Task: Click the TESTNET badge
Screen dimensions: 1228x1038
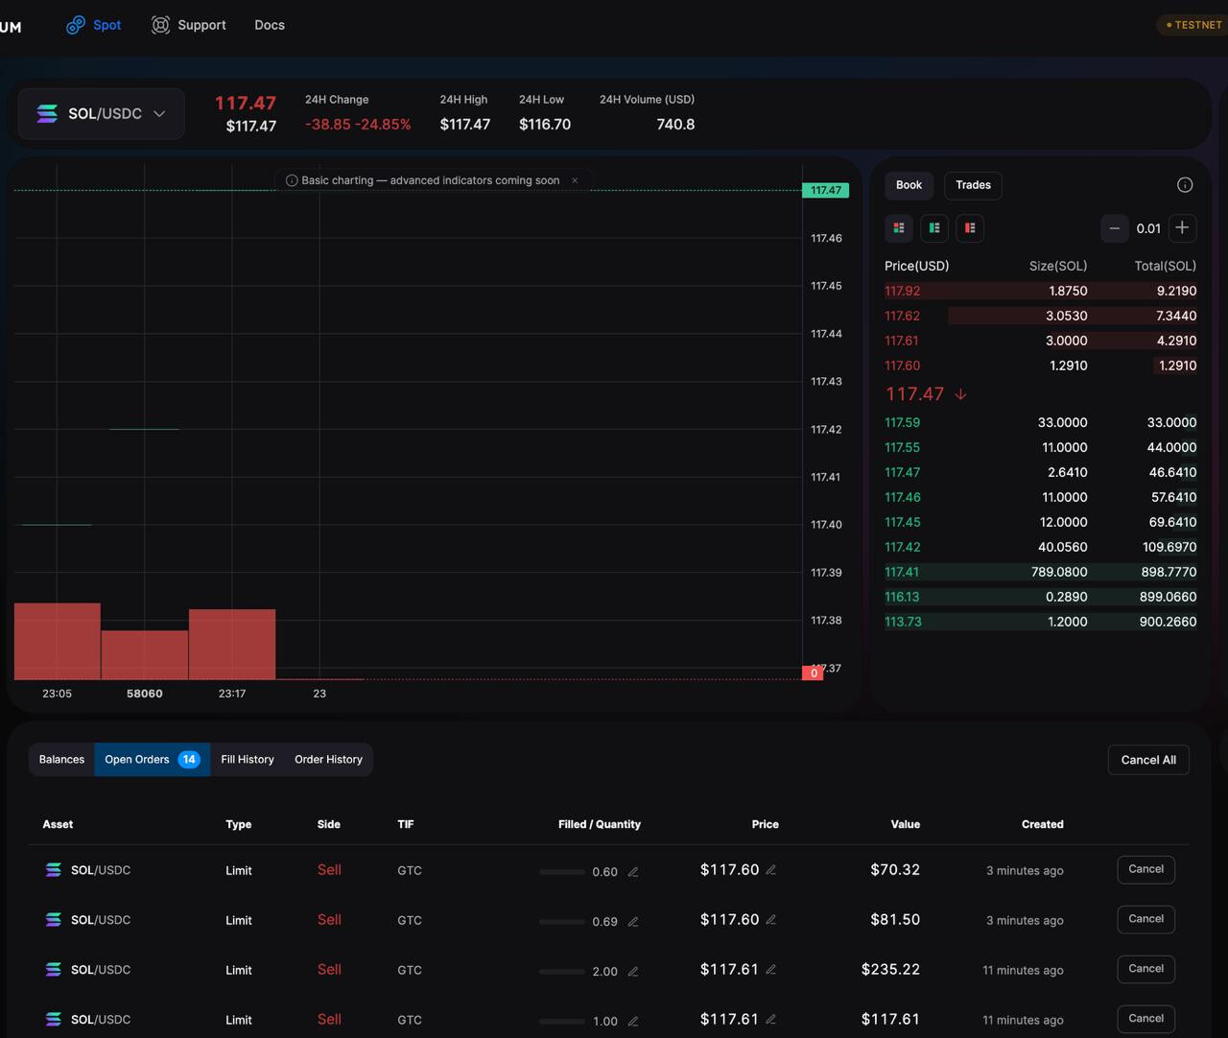Action: pos(1193,25)
